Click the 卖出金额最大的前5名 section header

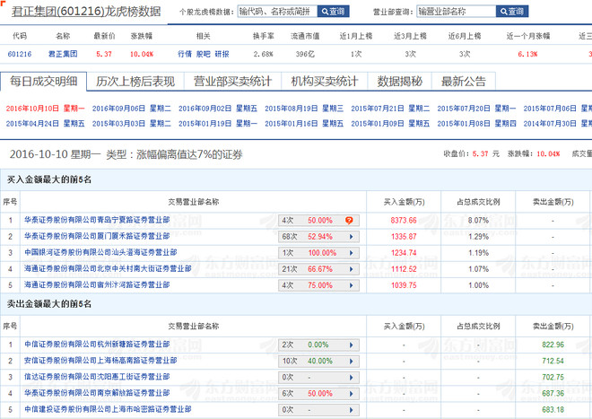(49, 304)
